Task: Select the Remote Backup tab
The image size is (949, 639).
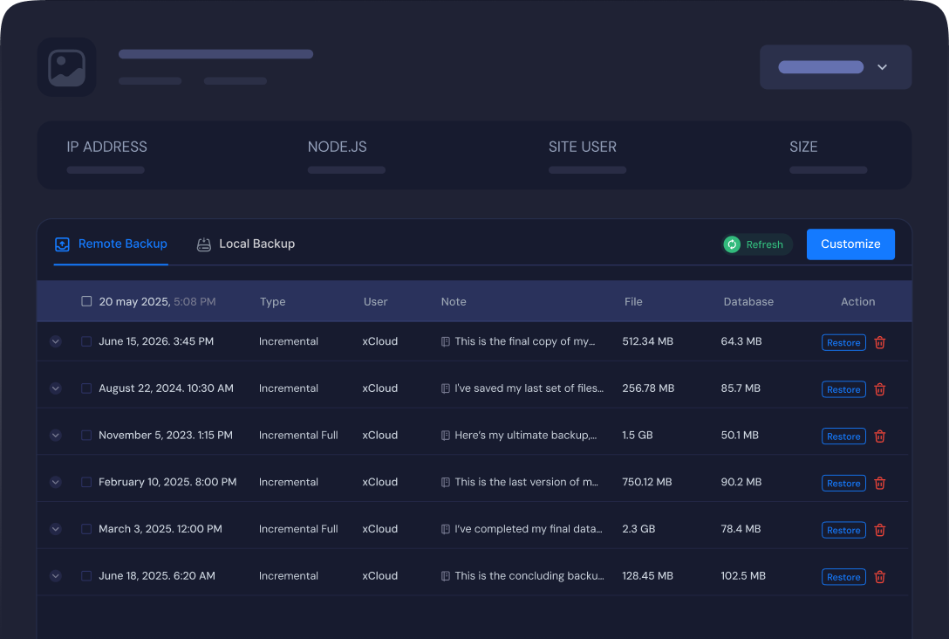Action: (111, 244)
